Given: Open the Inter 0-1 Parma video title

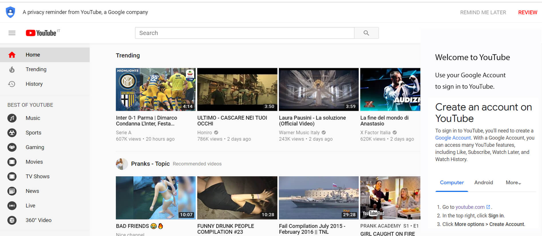Looking at the screenshot, I should (147, 121).
